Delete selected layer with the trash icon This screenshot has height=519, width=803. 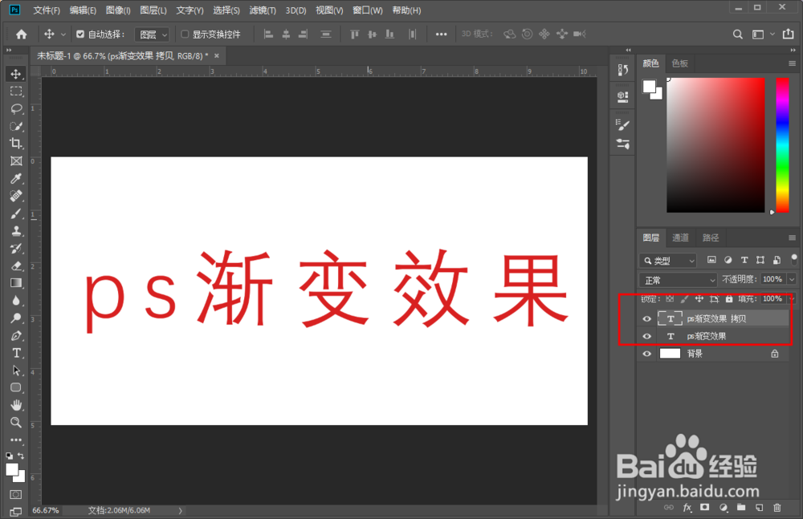(x=777, y=507)
